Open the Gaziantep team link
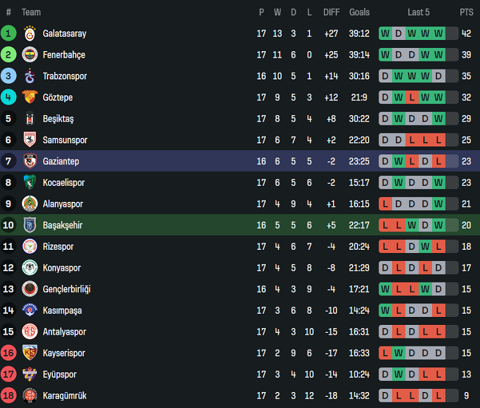 (x=60, y=161)
